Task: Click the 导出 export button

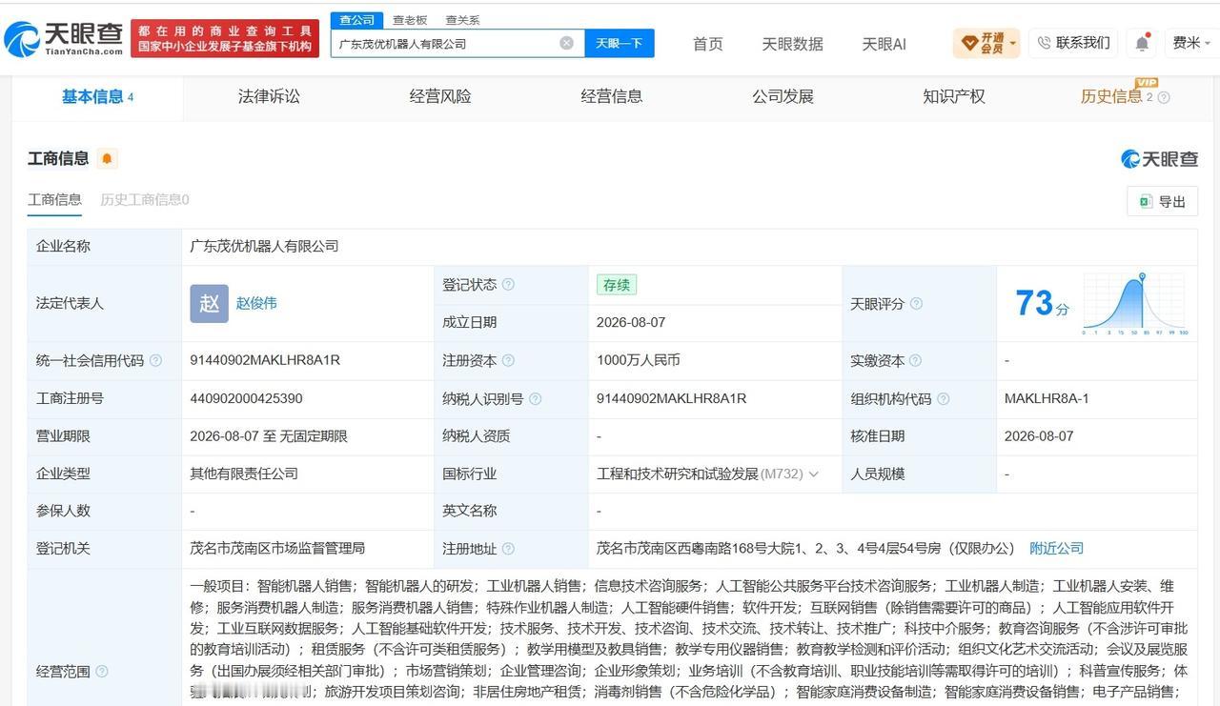Action: coord(1162,201)
